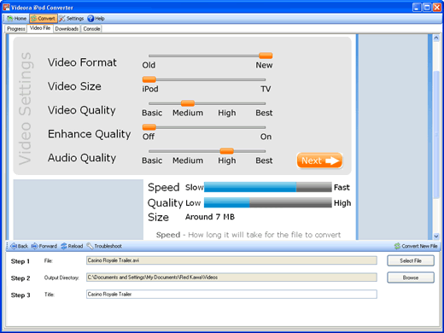Viewport: 444px width, 333px height.
Task: Click the Select File button
Action: (411, 260)
